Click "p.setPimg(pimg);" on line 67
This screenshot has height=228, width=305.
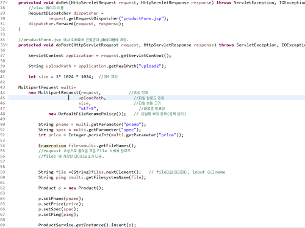(58, 215)
